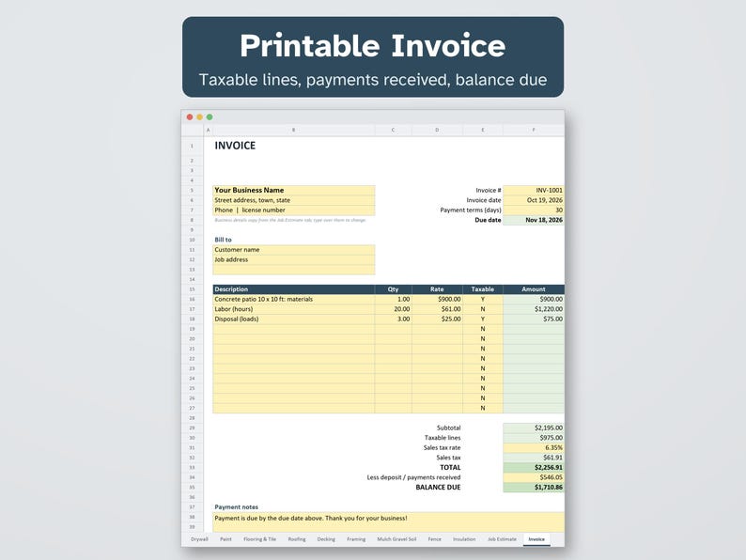Click the Customer name cell
746x560 pixels.
click(293, 250)
